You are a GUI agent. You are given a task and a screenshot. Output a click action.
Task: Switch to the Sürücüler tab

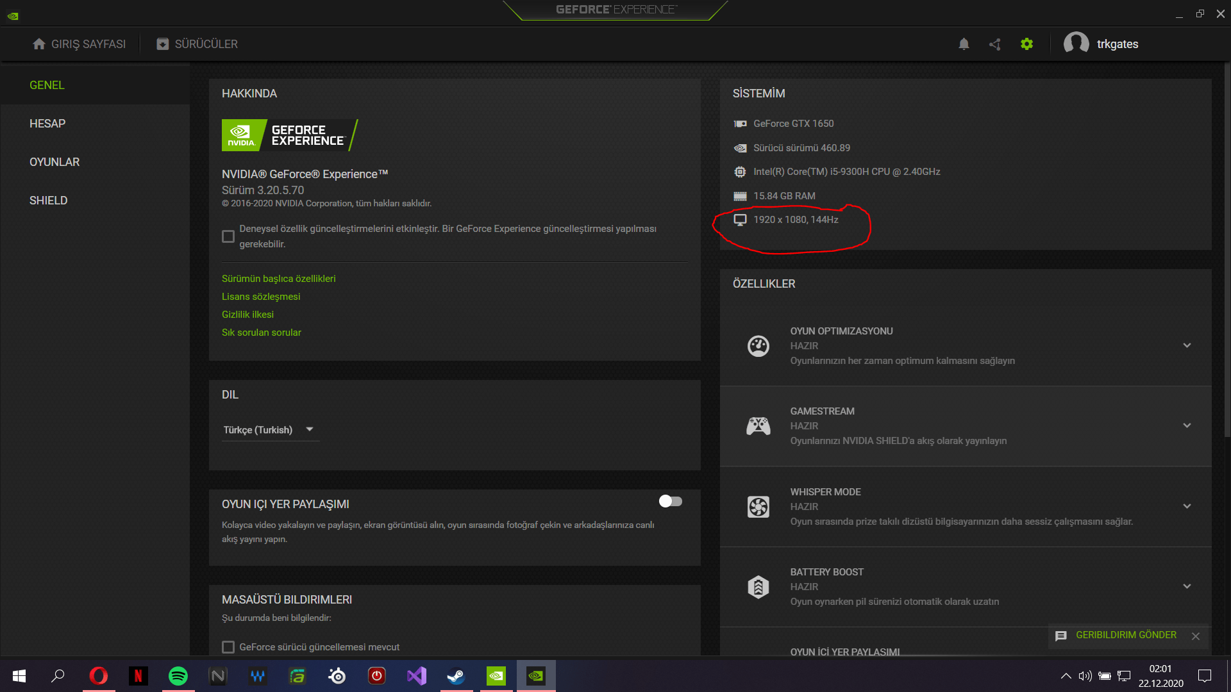[197, 44]
